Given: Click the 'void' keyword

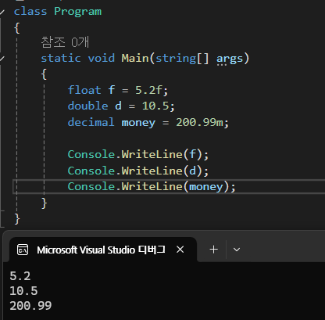Looking at the screenshot, I should coord(101,58).
